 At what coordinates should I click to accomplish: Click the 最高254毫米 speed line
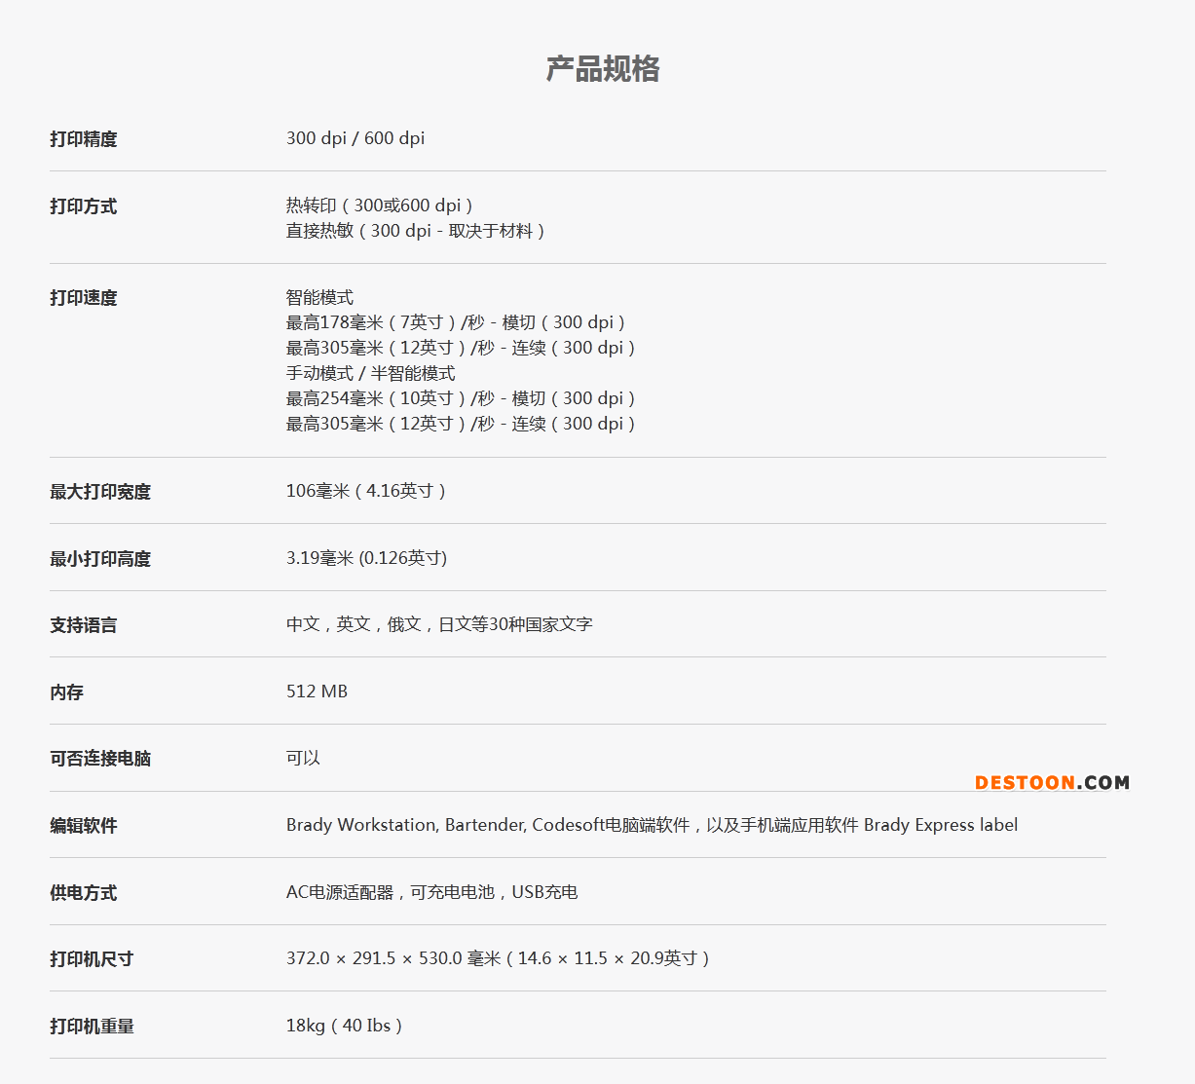pos(460,398)
